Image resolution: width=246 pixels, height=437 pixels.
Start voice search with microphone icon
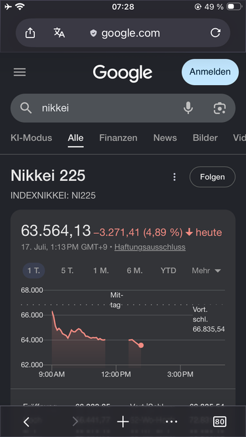click(x=188, y=108)
